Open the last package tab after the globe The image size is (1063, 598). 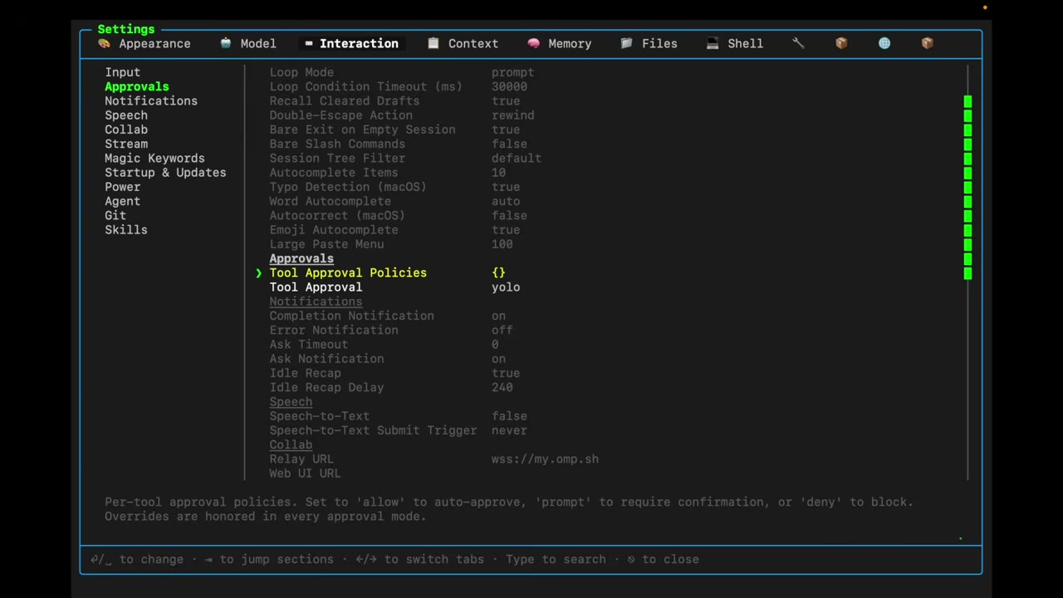point(928,43)
